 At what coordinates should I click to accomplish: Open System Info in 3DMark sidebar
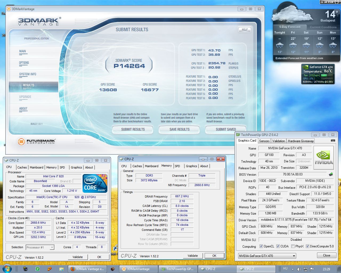point(27,74)
